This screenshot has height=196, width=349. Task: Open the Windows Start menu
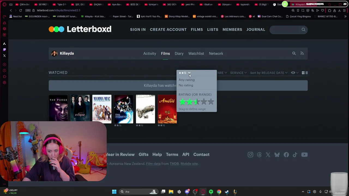[114, 192]
